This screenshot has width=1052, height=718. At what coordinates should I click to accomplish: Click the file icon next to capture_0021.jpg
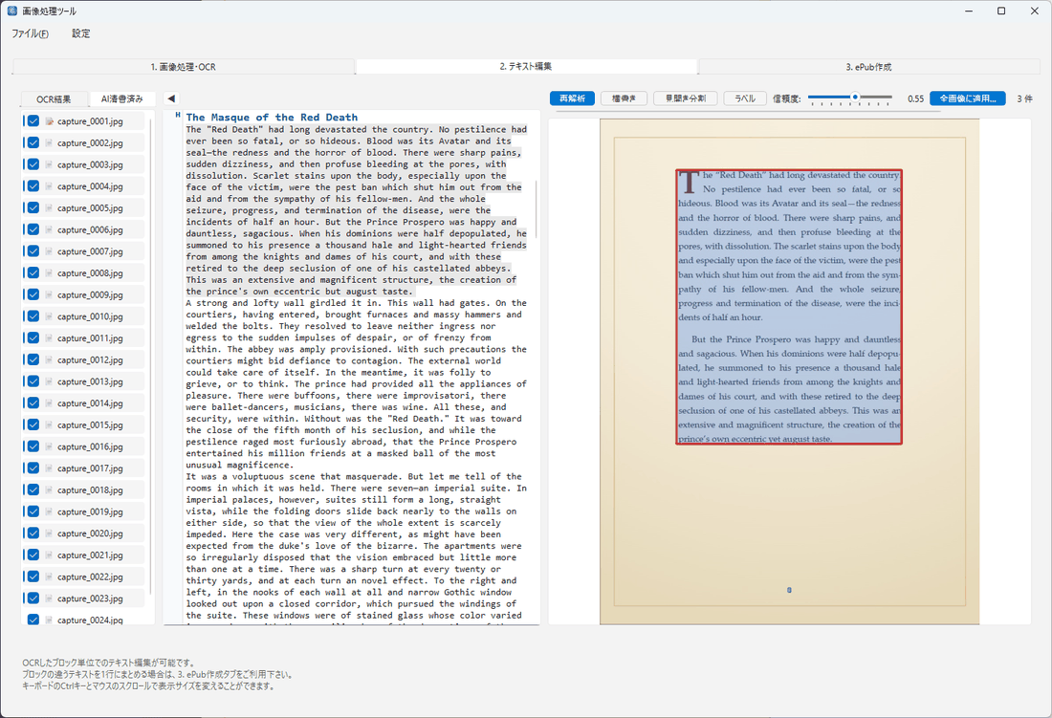pos(49,555)
